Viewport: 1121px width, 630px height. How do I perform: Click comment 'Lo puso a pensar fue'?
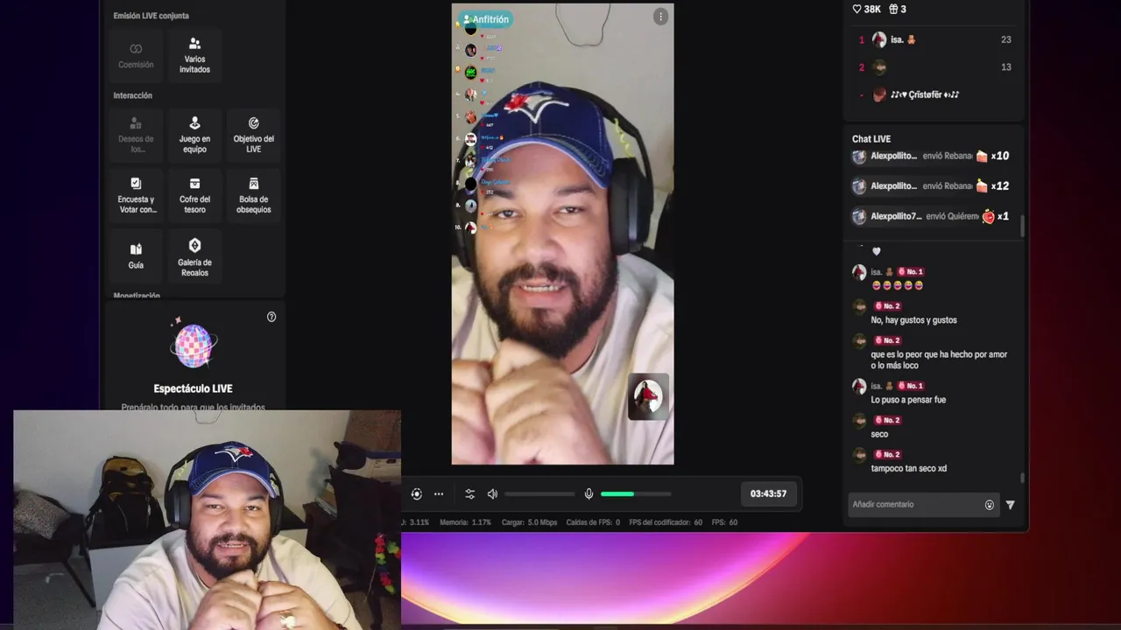[x=908, y=400]
